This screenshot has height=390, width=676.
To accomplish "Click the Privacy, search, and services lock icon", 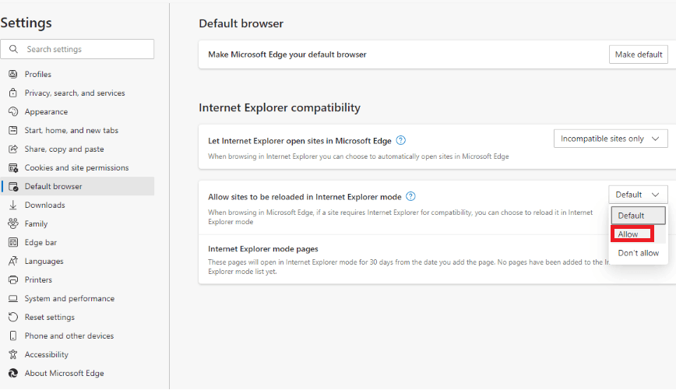I will tap(12, 93).
